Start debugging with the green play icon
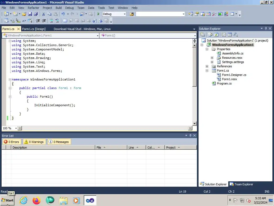Viewport: 274px width, 206px height. [98, 14]
